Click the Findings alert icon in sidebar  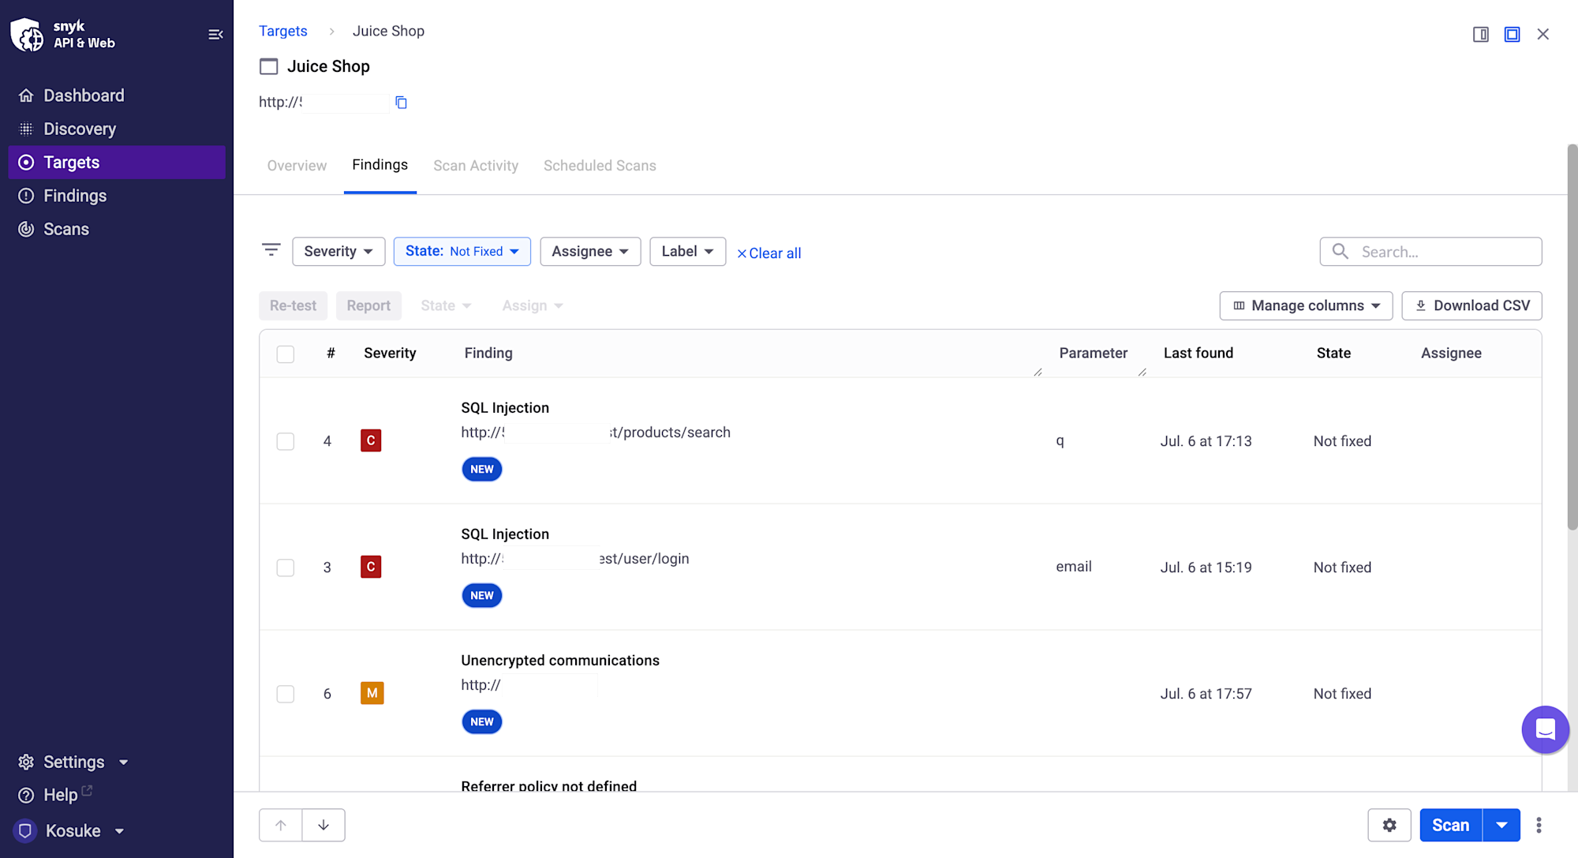tap(26, 196)
